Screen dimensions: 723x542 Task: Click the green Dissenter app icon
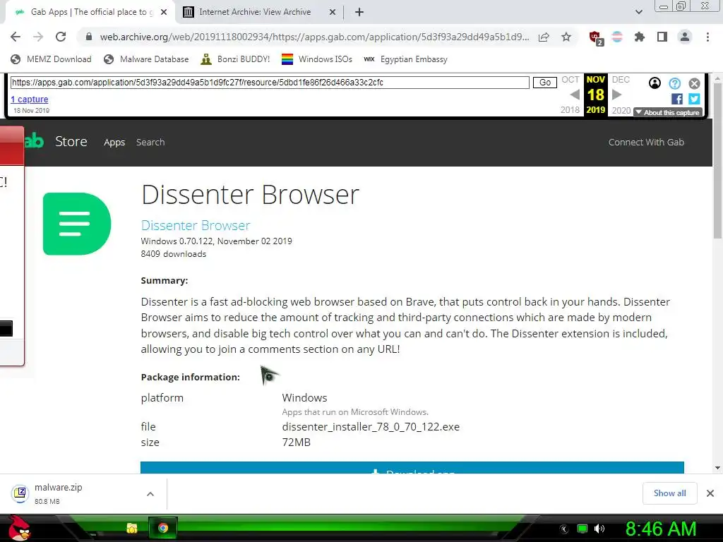77,224
